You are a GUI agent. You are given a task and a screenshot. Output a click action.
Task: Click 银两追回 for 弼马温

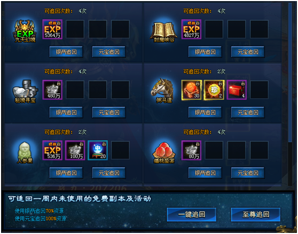point(205,112)
